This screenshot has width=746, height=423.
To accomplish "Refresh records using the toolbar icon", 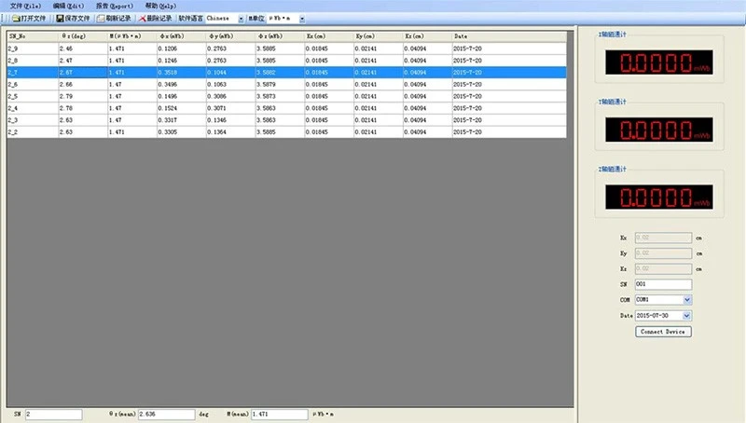I will [101, 19].
